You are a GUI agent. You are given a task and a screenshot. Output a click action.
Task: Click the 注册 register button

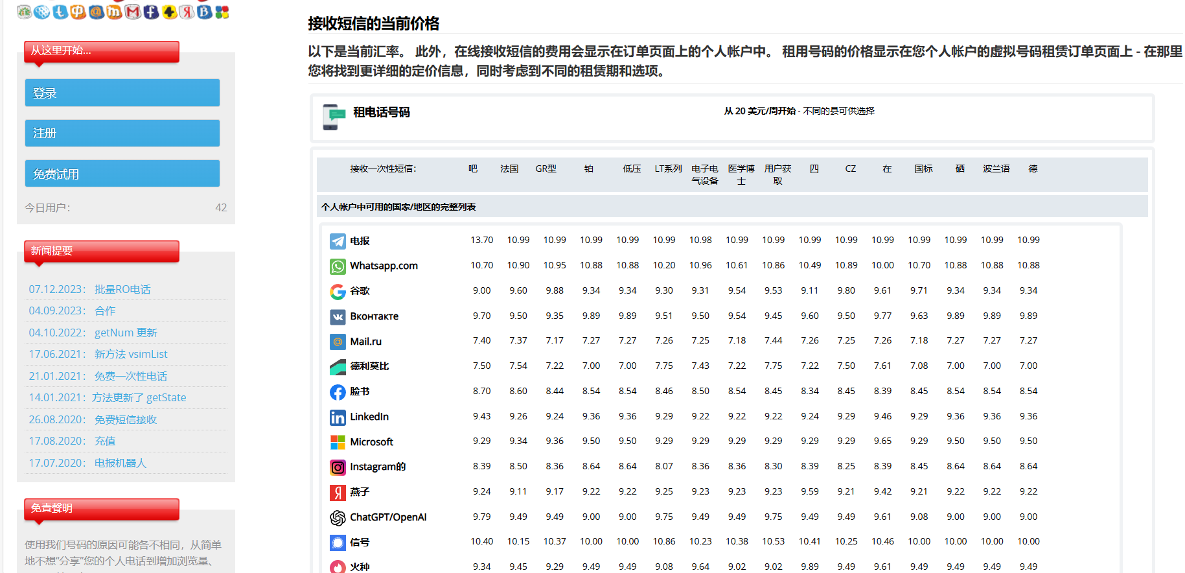[x=122, y=133]
